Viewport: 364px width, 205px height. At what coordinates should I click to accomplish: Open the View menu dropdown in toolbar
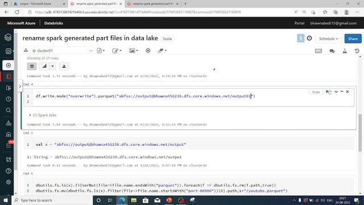[134, 51]
